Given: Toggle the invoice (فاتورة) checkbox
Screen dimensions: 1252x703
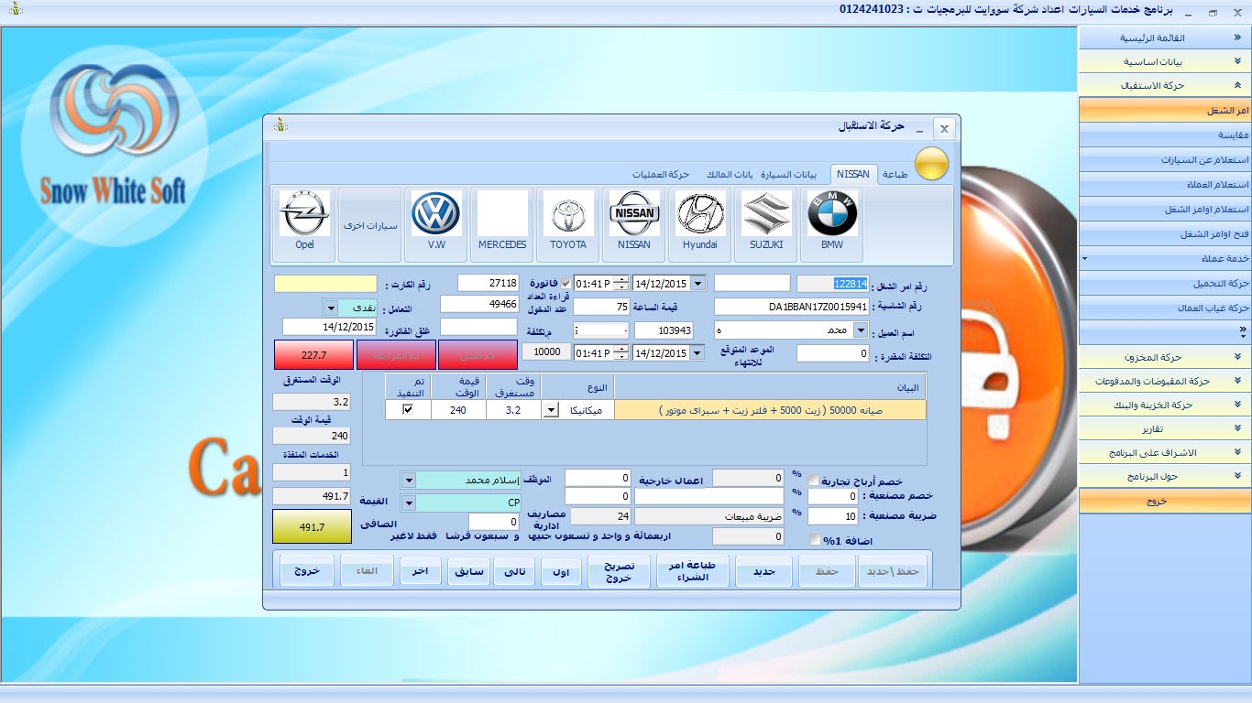Looking at the screenshot, I should (x=566, y=283).
